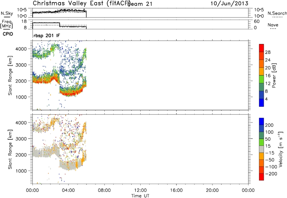The height and width of the screenshot is (198, 287).
Task: Click the CPID row label
Action: tap(8, 34)
